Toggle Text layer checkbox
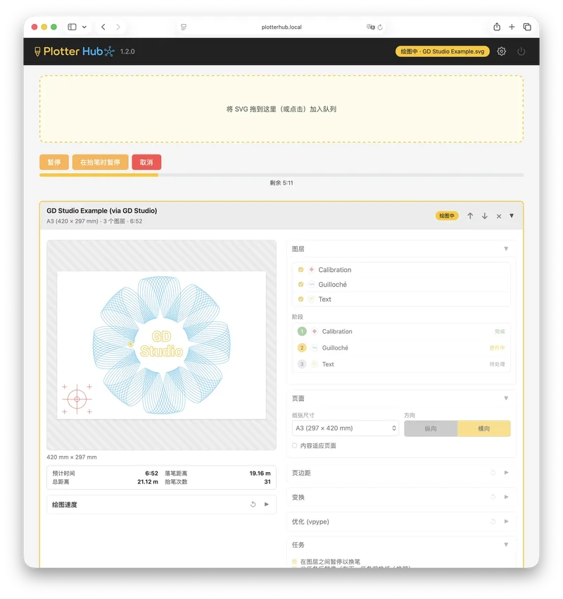Viewport: 563px width, 599px height. pyautogui.click(x=301, y=299)
